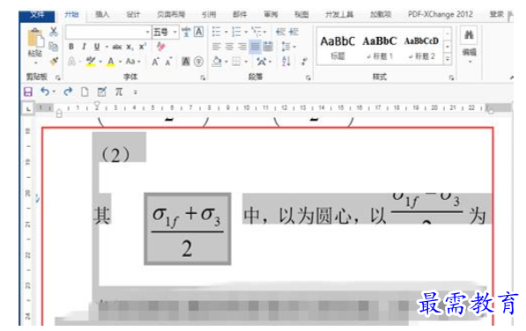Toggle Justify alignment (highlighted)
526x331 pixels.
pos(255,47)
